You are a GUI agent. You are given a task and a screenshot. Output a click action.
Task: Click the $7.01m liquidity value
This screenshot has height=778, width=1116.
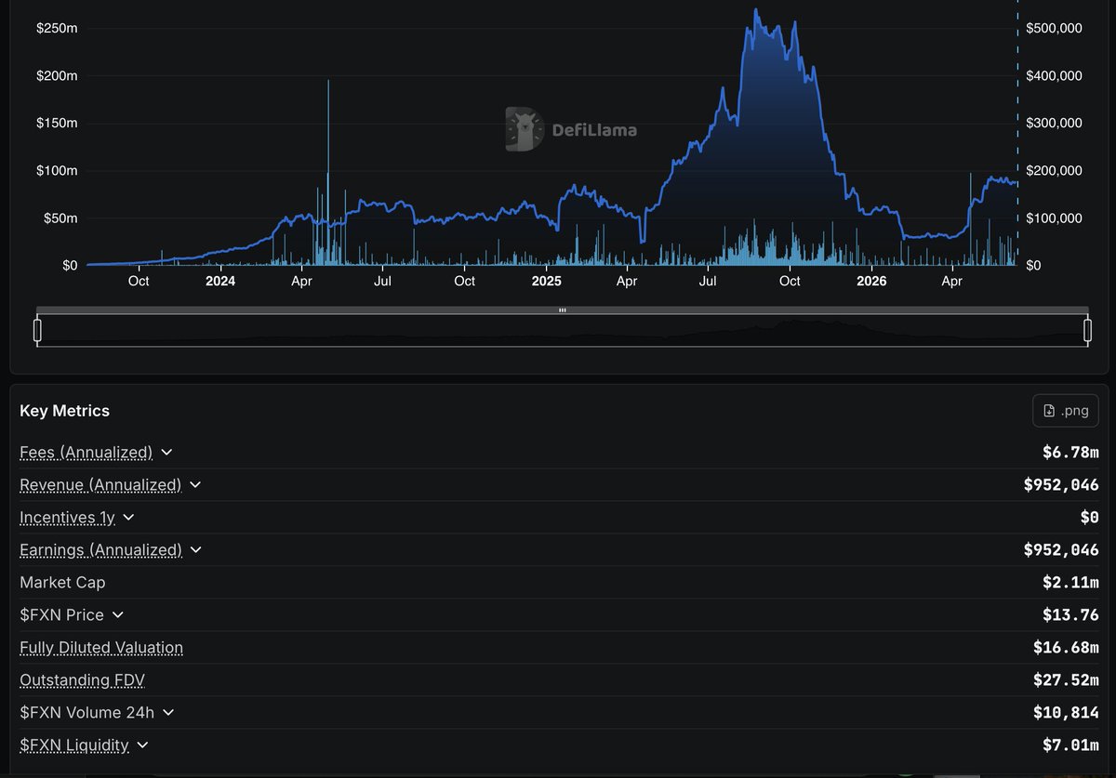click(x=1070, y=745)
